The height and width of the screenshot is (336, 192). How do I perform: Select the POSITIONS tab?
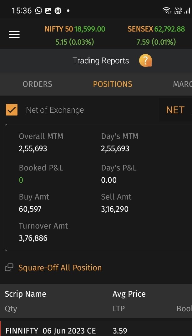pos(113,84)
